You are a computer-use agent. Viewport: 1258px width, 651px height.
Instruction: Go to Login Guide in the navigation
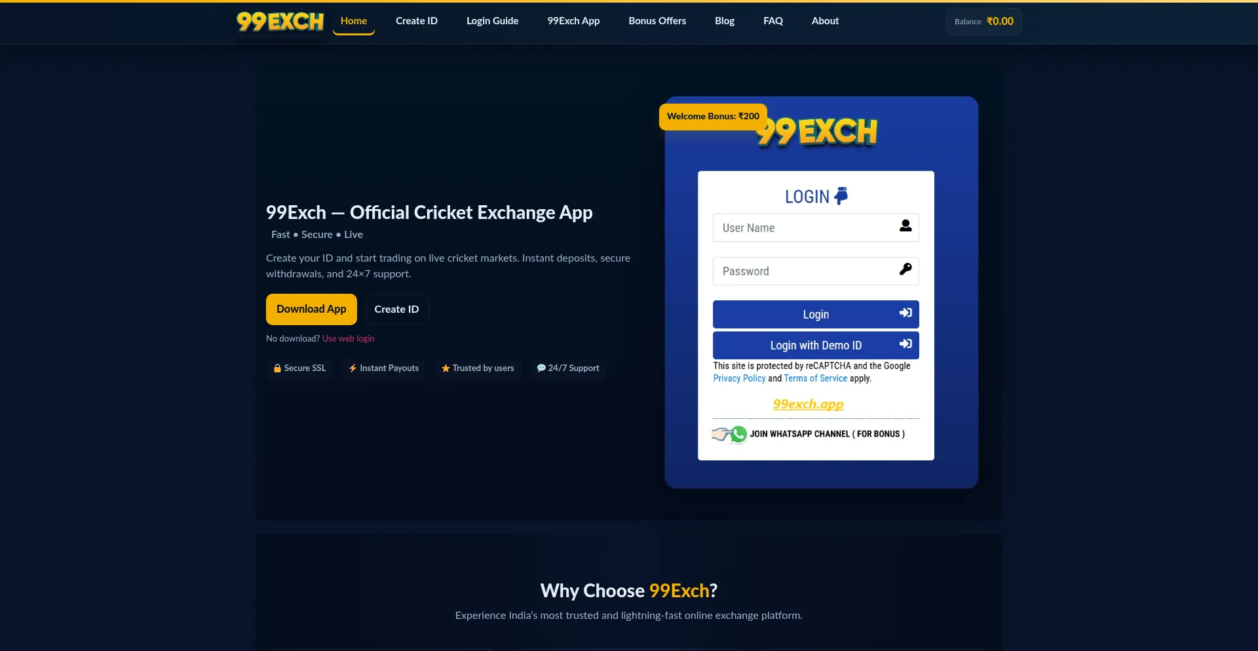pos(492,21)
